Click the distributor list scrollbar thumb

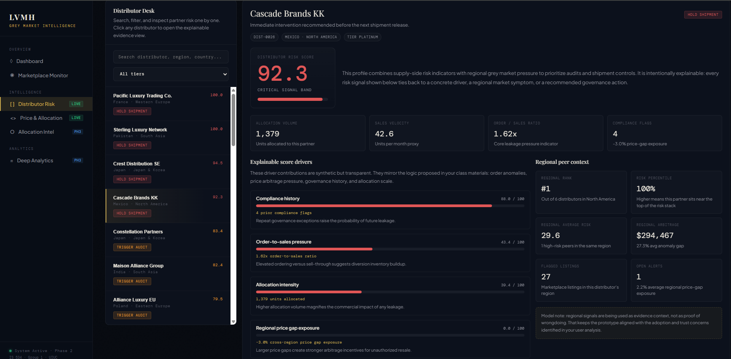[233, 120]
